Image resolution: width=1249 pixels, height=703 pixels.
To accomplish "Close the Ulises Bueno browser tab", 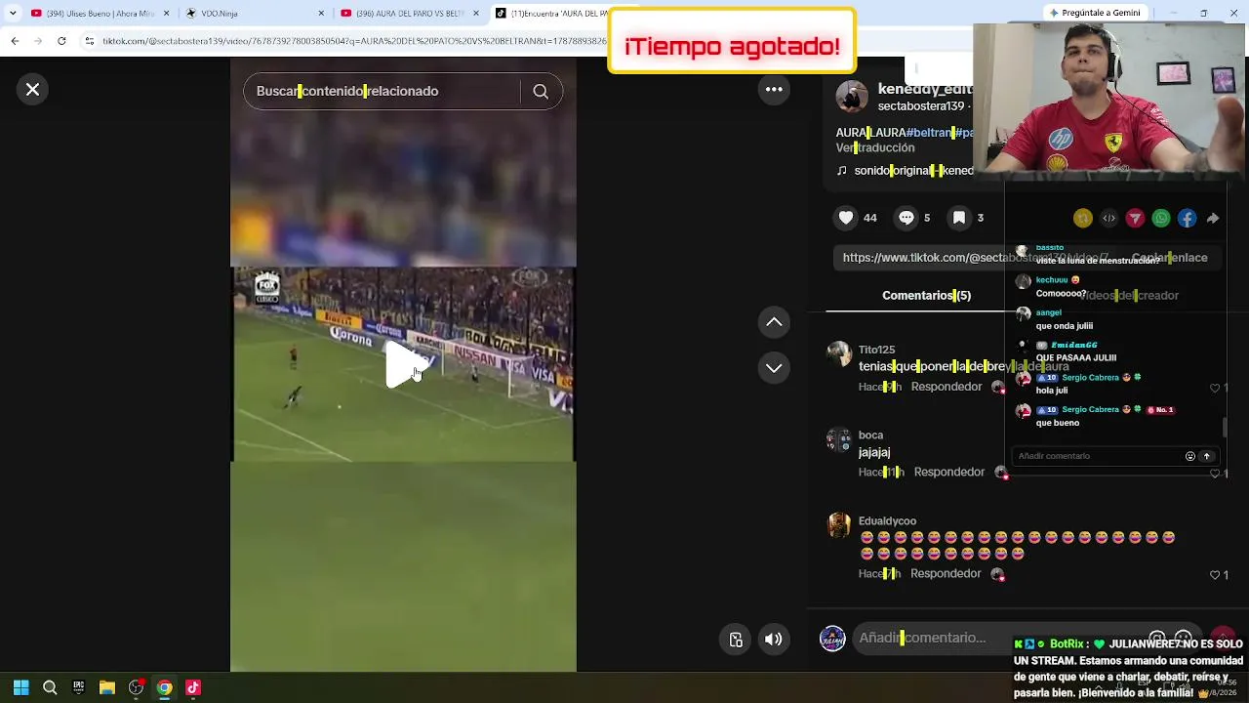I will (x=167, y=14).
